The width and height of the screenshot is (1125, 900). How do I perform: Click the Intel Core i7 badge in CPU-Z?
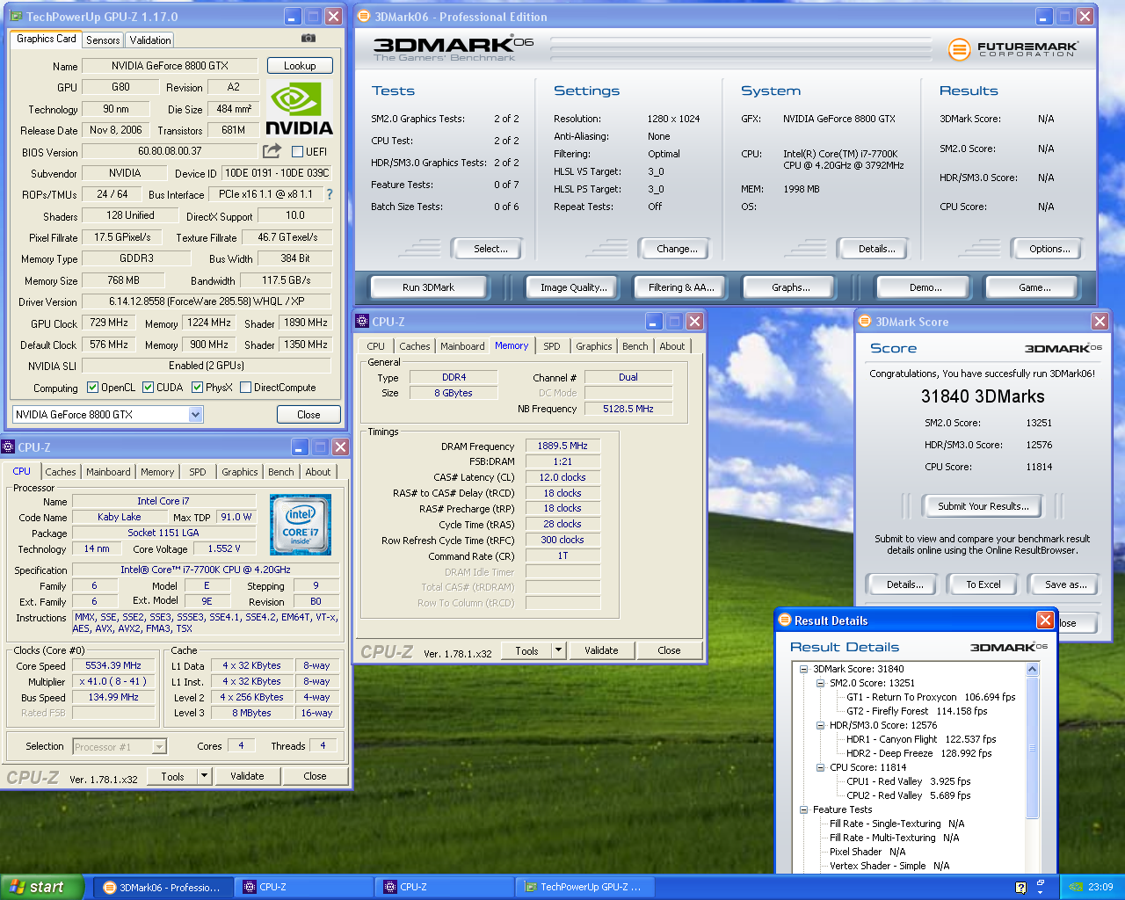pos(301,525)
